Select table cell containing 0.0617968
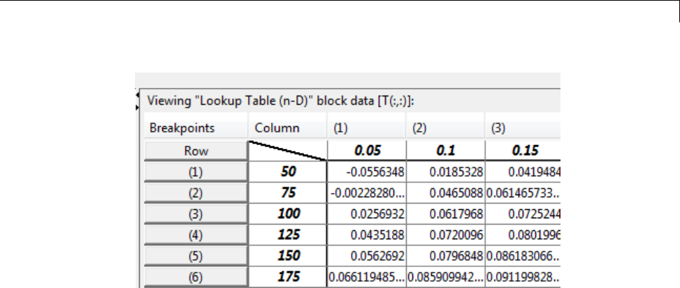Viewport: 680px width, 288px height. coord(445,212)
